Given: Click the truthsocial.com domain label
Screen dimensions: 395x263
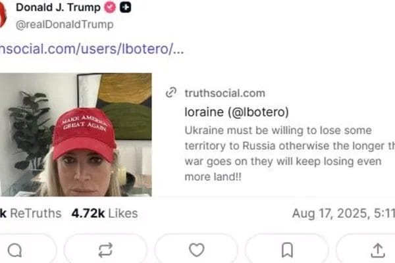Looking at the screenshot, I should 224,93.
